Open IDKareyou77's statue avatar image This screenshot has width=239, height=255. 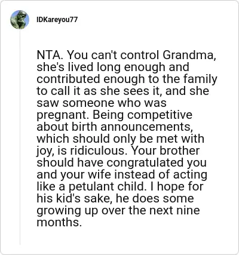[20, 20]
